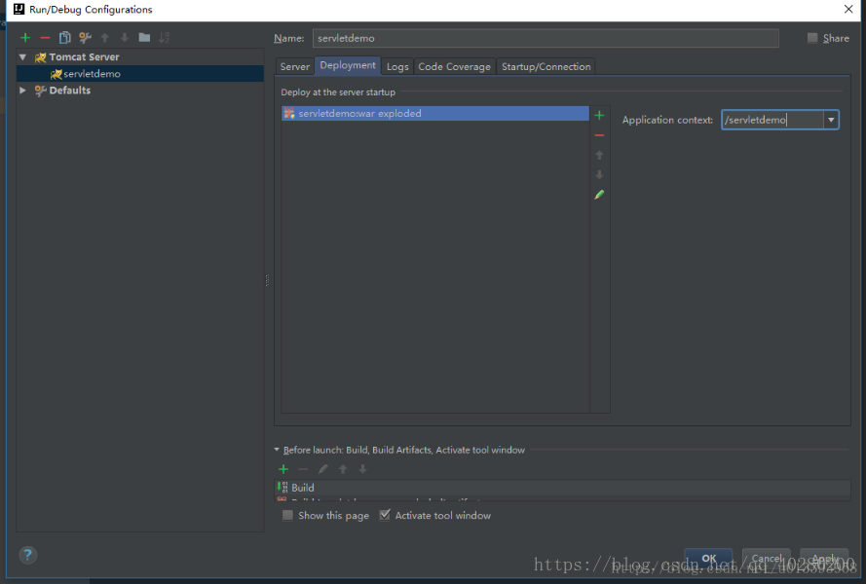Select servletdemo configuration in the tree

(x=140, y=73)
